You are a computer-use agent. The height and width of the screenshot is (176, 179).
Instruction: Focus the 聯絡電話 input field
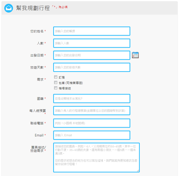92,123
